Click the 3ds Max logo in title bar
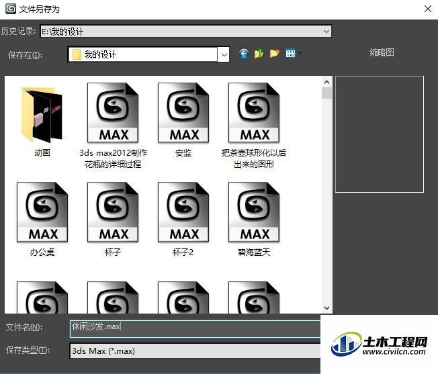This screenshot has width=438, height=374. (11, 9)
